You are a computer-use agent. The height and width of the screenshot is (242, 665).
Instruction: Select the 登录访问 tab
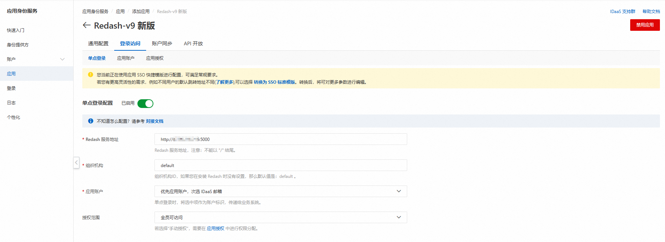tap(130, 43)
